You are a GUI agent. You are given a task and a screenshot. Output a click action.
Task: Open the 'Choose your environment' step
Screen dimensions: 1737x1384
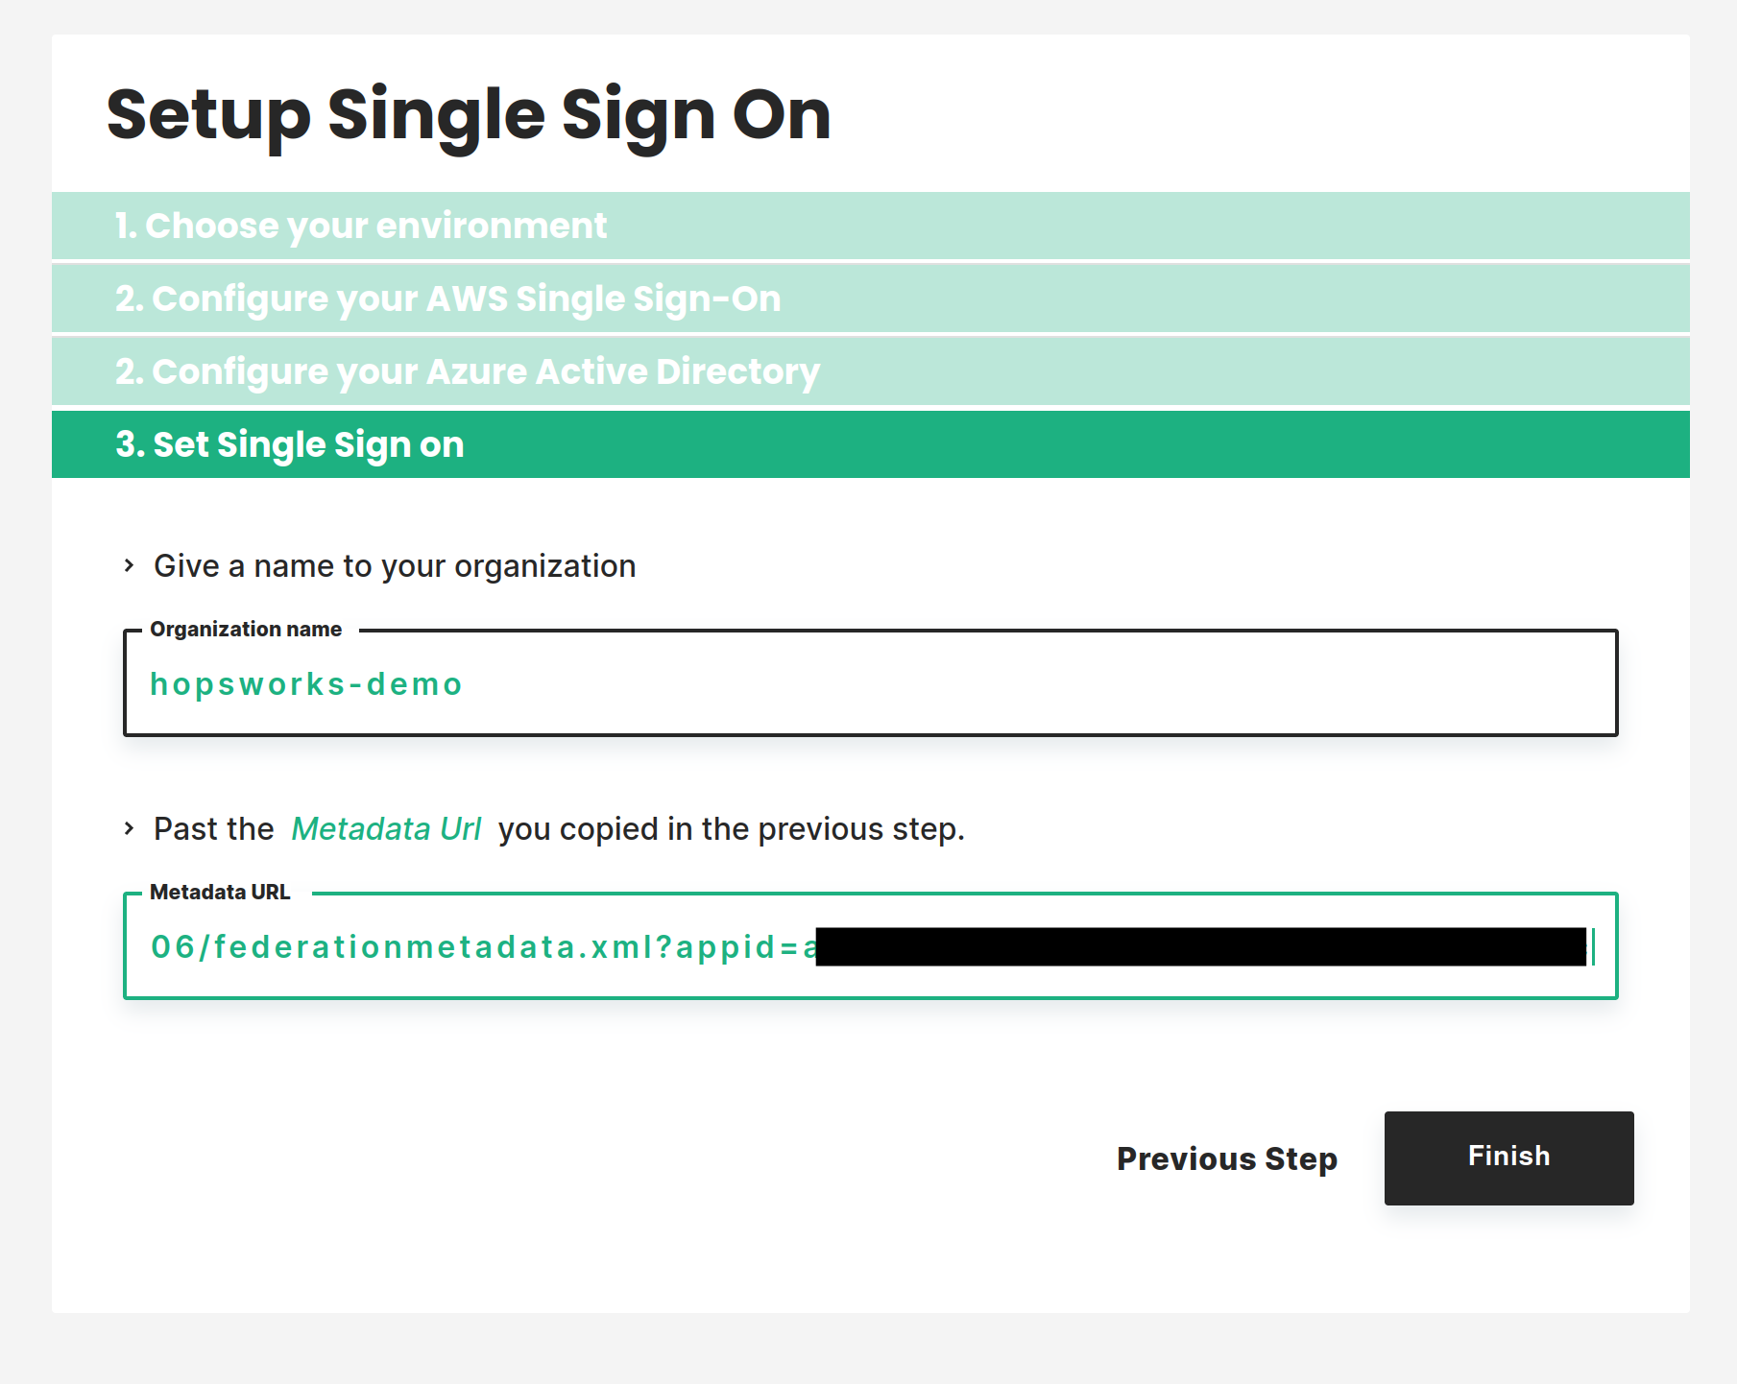point(870,226)
